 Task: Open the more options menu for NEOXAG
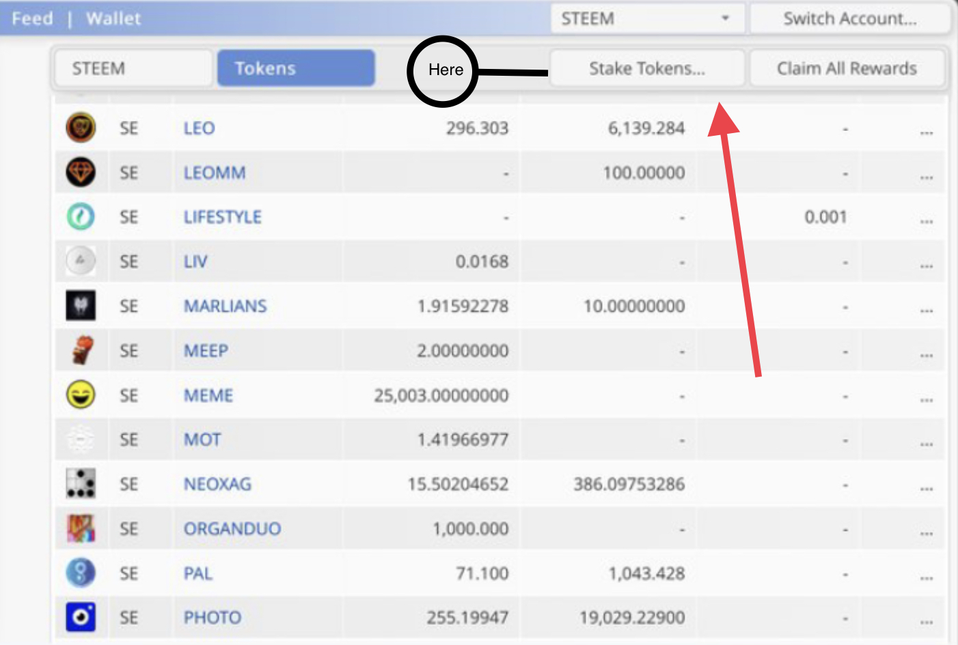click(927, 488)
